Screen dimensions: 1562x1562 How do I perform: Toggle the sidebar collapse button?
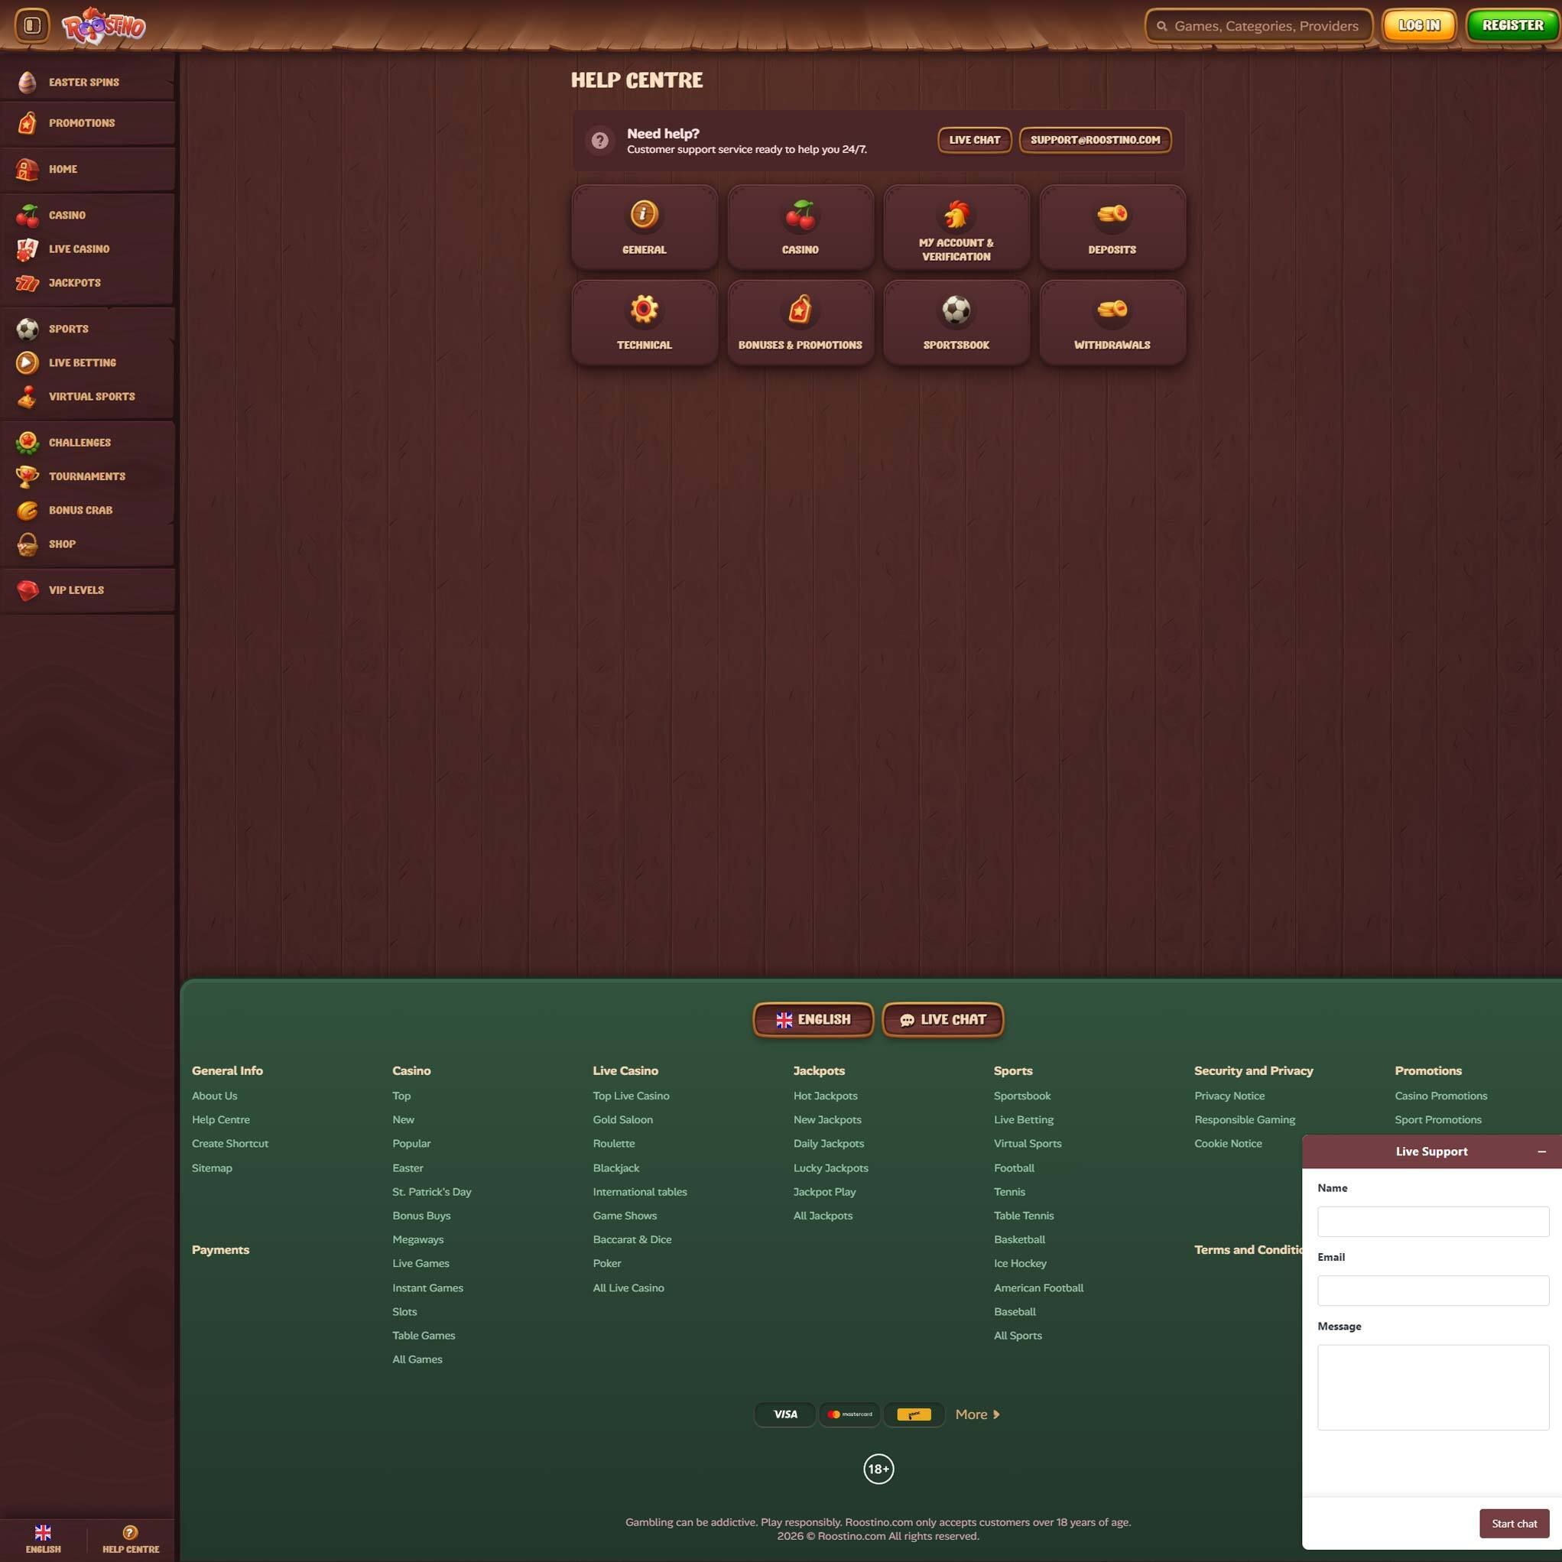32,26
